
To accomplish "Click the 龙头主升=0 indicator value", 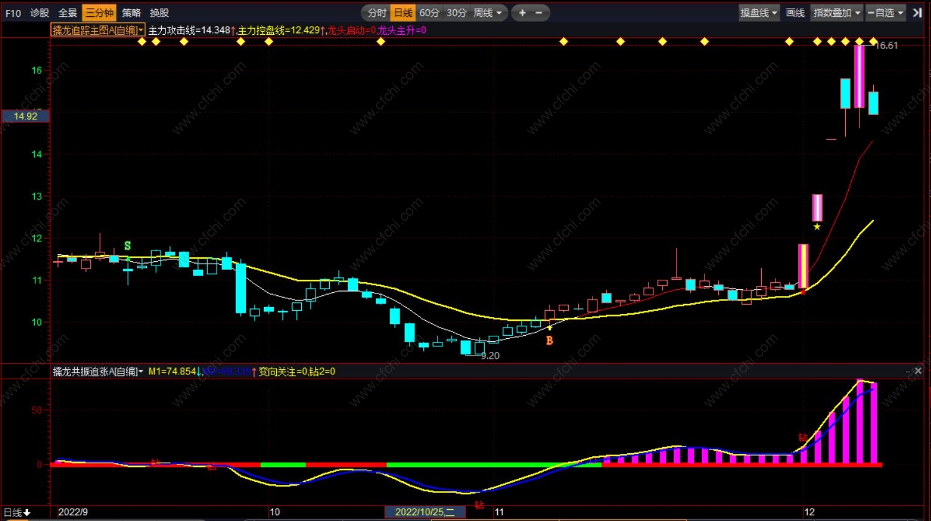I will pyautogui.click(x=402, y=30).
